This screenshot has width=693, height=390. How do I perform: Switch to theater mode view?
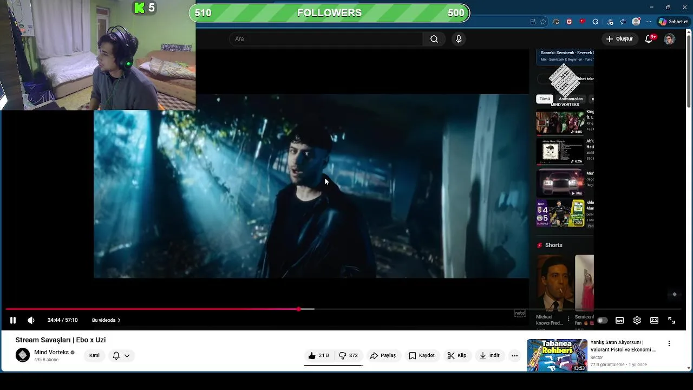pyautogui.click(x=654, y=320)
